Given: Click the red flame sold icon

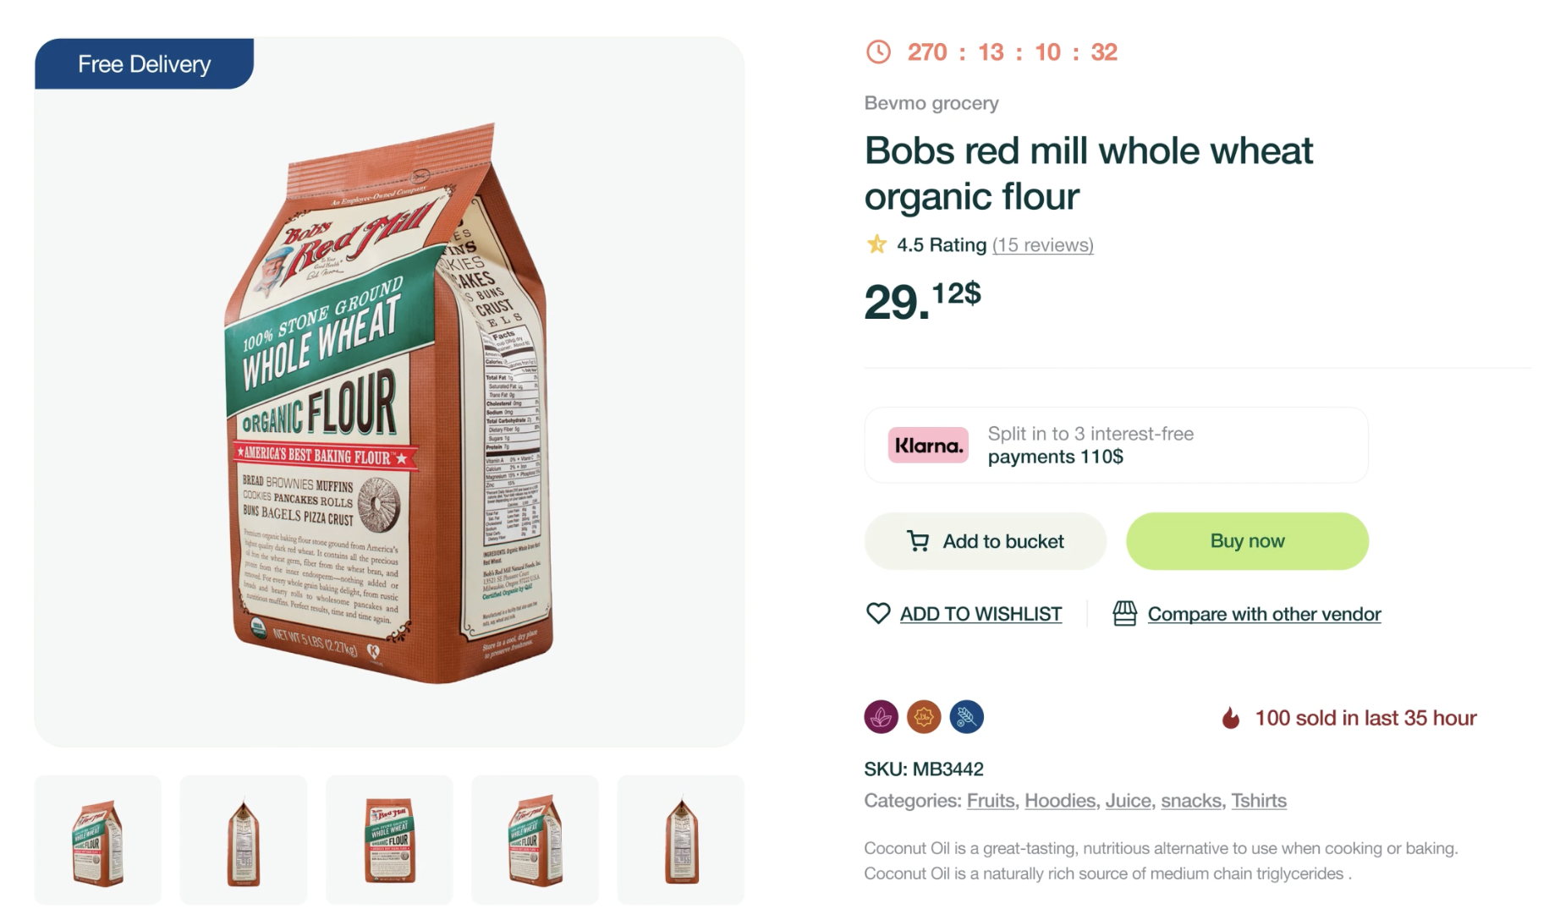Looking at the screenshot, I should click(1231, 718).
